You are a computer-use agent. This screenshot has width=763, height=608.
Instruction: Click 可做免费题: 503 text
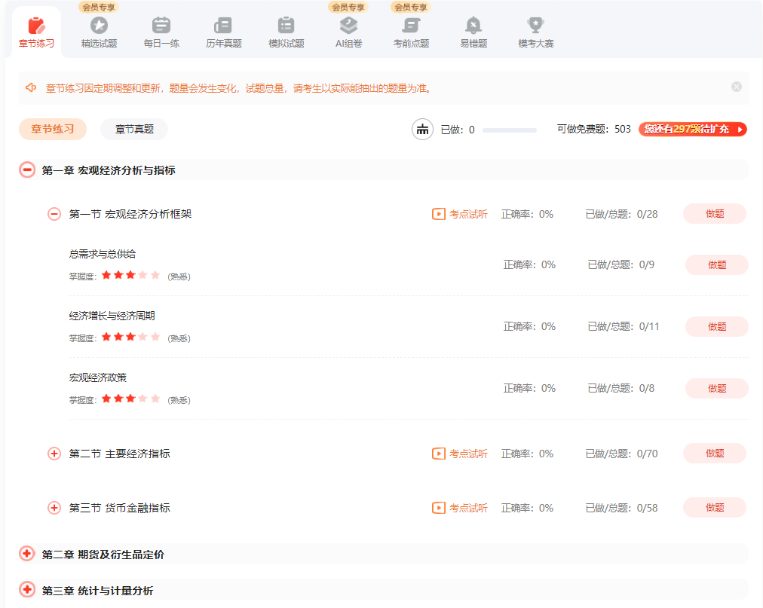click(x=593, y=129)
